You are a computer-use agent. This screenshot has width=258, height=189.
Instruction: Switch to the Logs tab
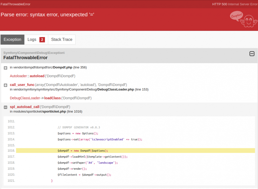(x=36, y=40)
